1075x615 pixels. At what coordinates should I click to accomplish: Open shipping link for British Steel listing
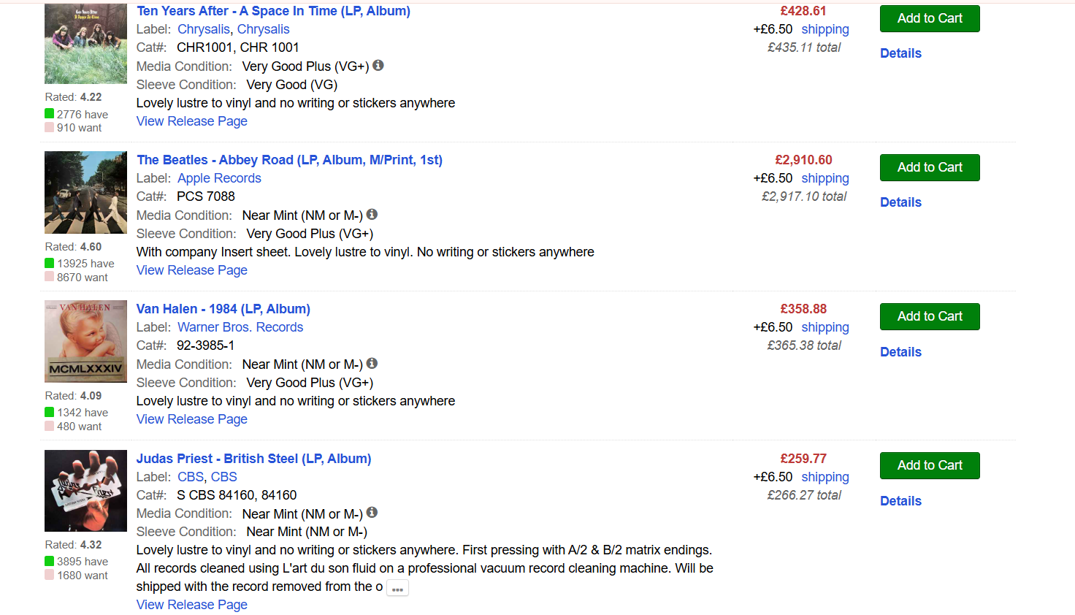pos(825,477)
